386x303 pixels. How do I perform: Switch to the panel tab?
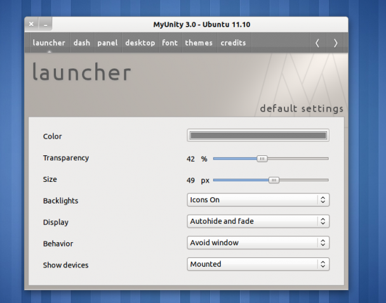click(x=107, y=42)
